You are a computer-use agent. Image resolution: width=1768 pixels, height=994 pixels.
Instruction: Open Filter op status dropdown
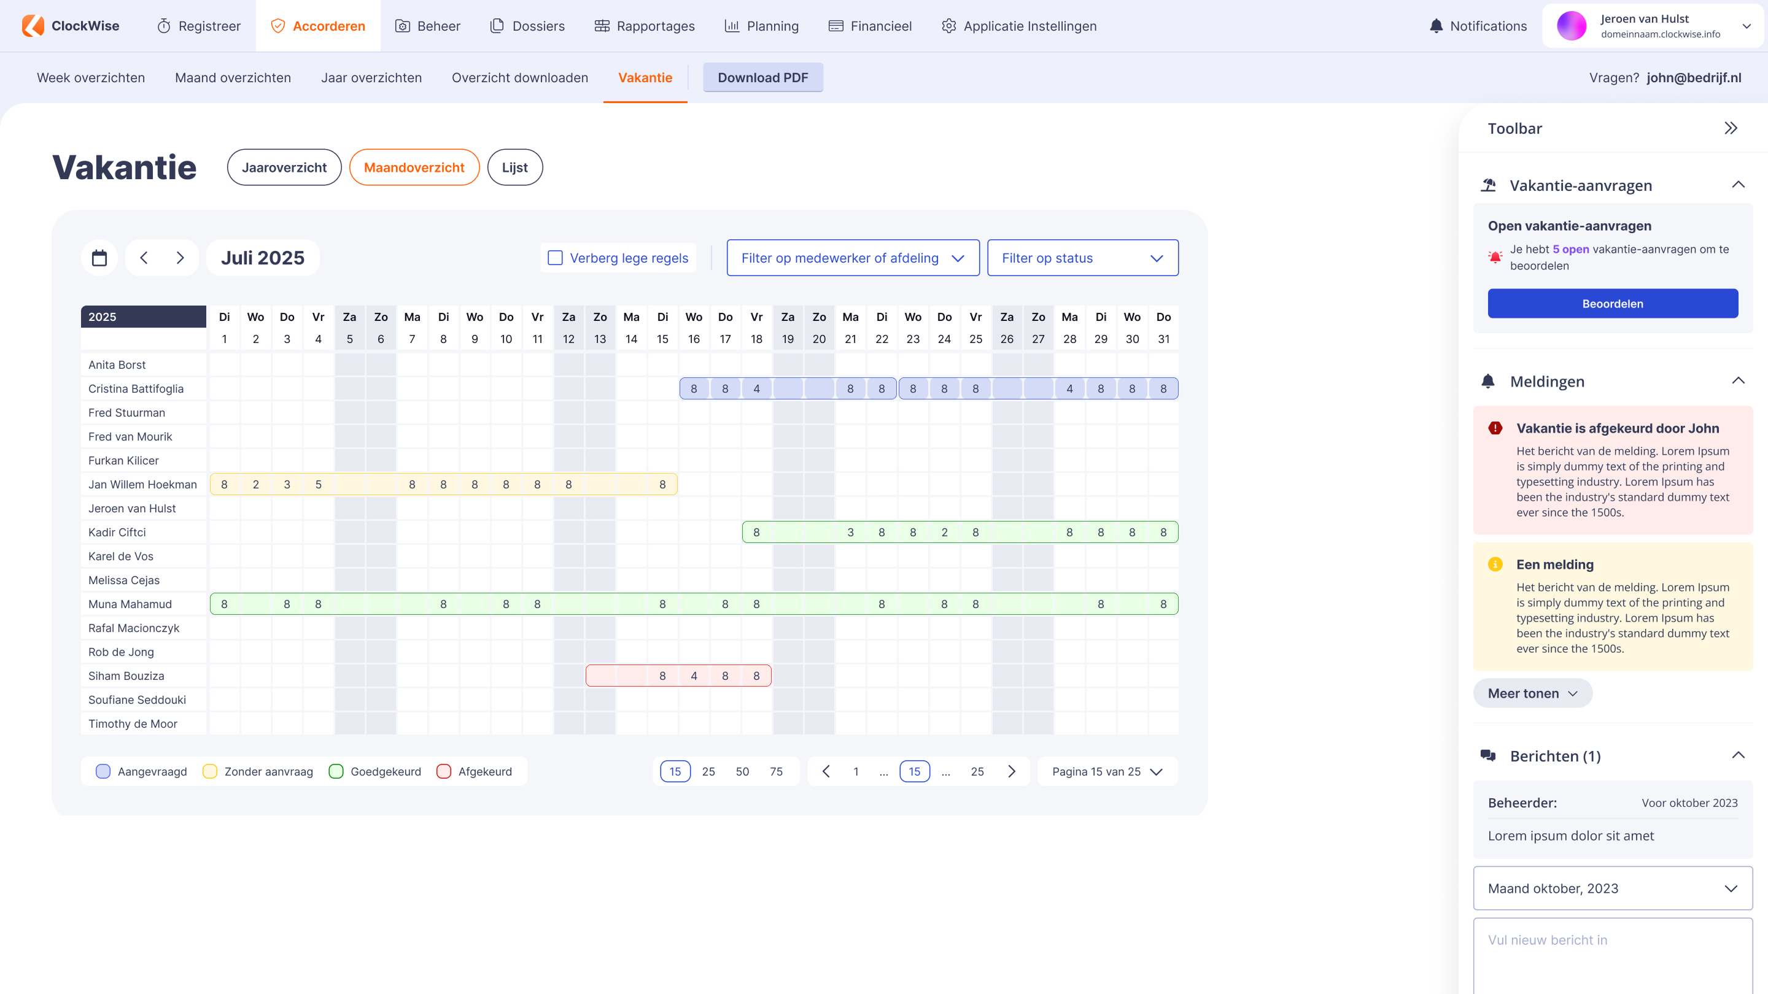[1082, 258]
